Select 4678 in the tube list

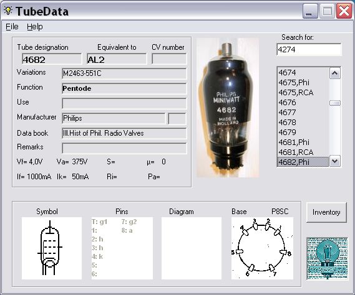(x=303, y=122)
